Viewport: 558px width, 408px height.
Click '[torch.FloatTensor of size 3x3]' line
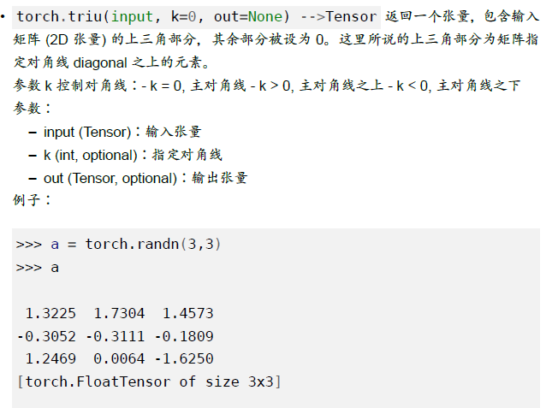pyautogui.click(x=149, y=382)
